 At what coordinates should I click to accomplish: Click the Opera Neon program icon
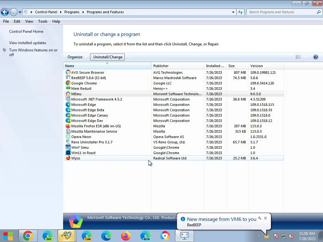[x=68, y=136]
